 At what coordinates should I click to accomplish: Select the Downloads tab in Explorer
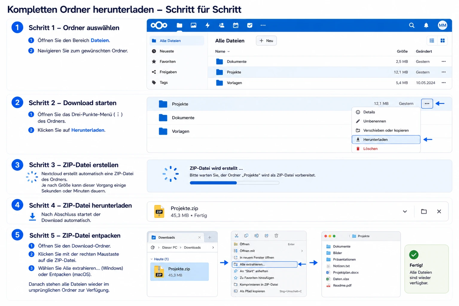point(176,238)
